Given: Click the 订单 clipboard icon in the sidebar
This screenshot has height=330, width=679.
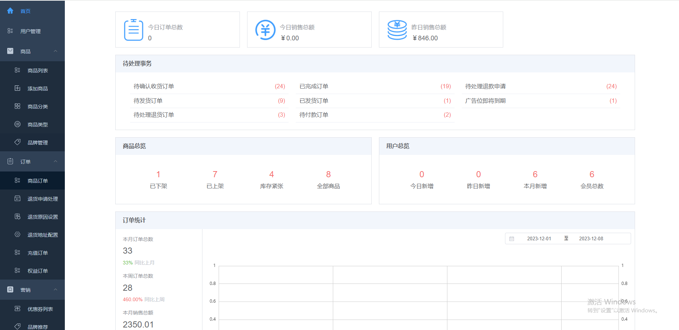Looking at the screenshot, I should click(10, 161).
